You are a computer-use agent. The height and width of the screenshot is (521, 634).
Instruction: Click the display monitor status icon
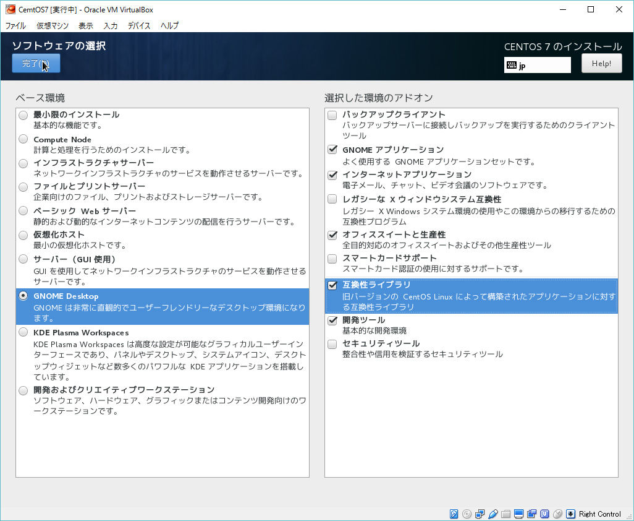(518, 514)
